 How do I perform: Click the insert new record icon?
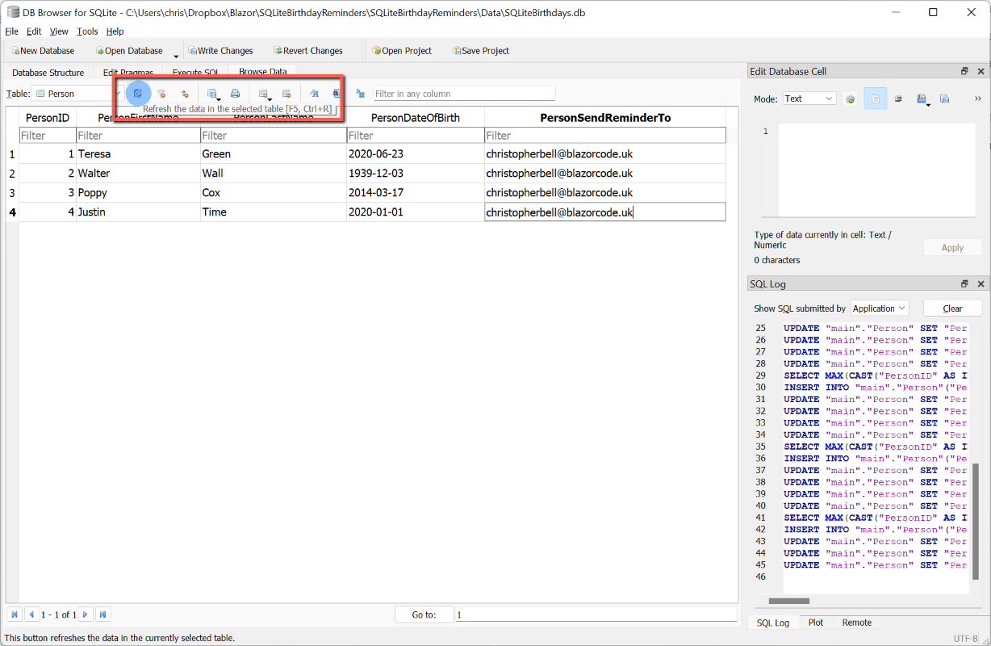pyautogui.click(x=263, y=94)
